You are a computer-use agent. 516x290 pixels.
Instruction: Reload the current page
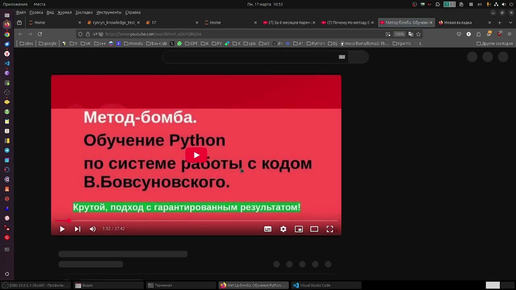40,34
